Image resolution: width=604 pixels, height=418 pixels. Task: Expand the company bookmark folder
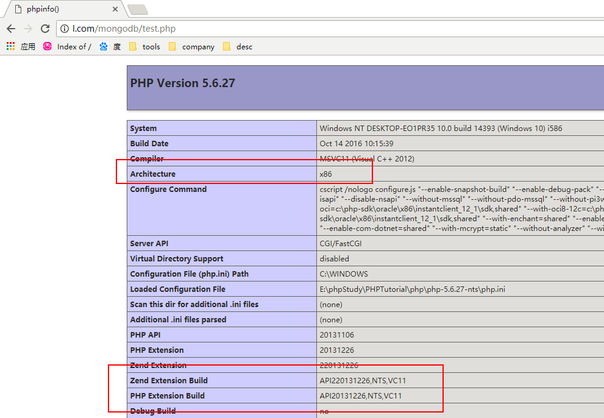pos(191,46)
